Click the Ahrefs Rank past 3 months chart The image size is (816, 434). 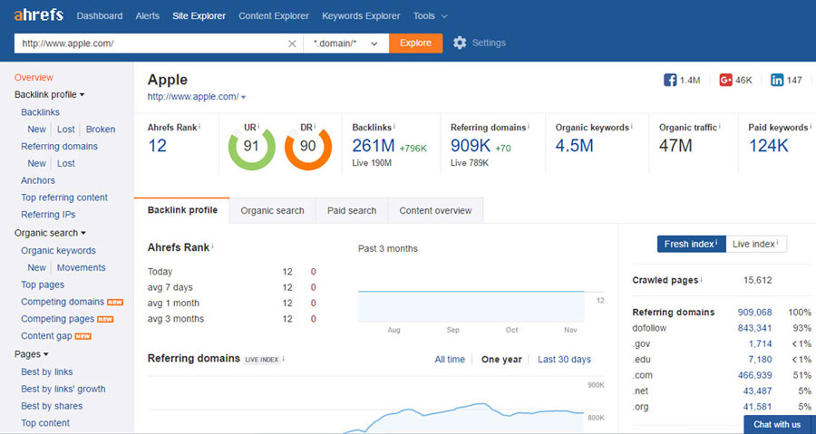(x=471, y=306)
